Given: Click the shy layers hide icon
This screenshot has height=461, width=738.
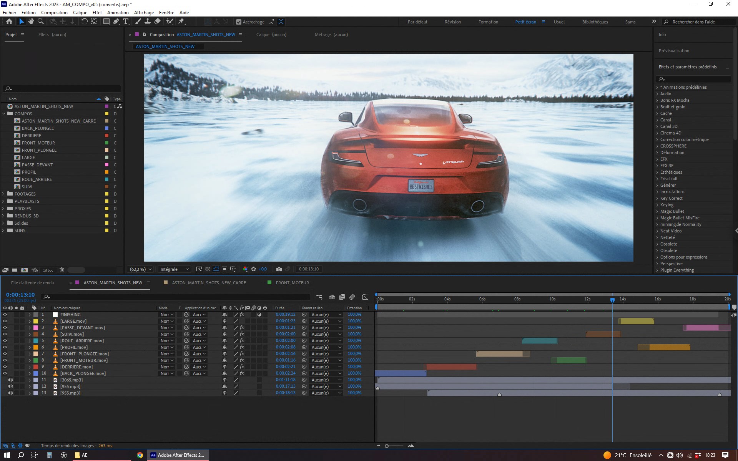Looking at the screenshot, I should 332,297.
